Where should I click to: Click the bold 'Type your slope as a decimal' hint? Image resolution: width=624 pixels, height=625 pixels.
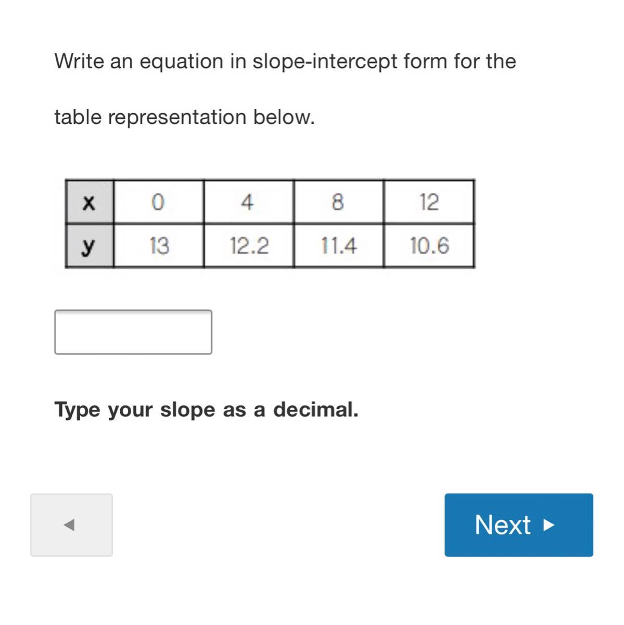tap(206, 410)
